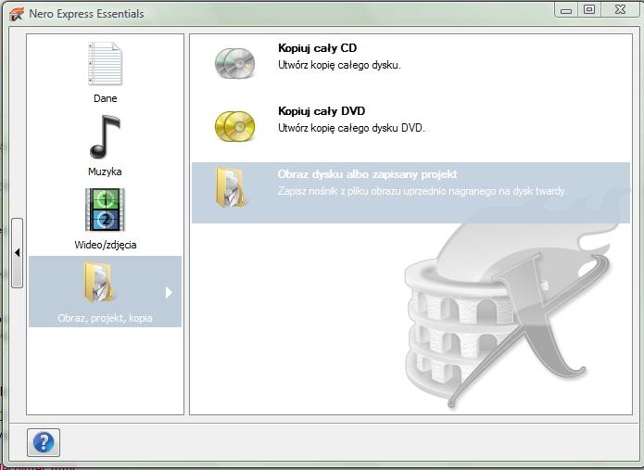Select the 'Obraz, projekt, kopia' label

pyautogui.click(x=105, y=318)
